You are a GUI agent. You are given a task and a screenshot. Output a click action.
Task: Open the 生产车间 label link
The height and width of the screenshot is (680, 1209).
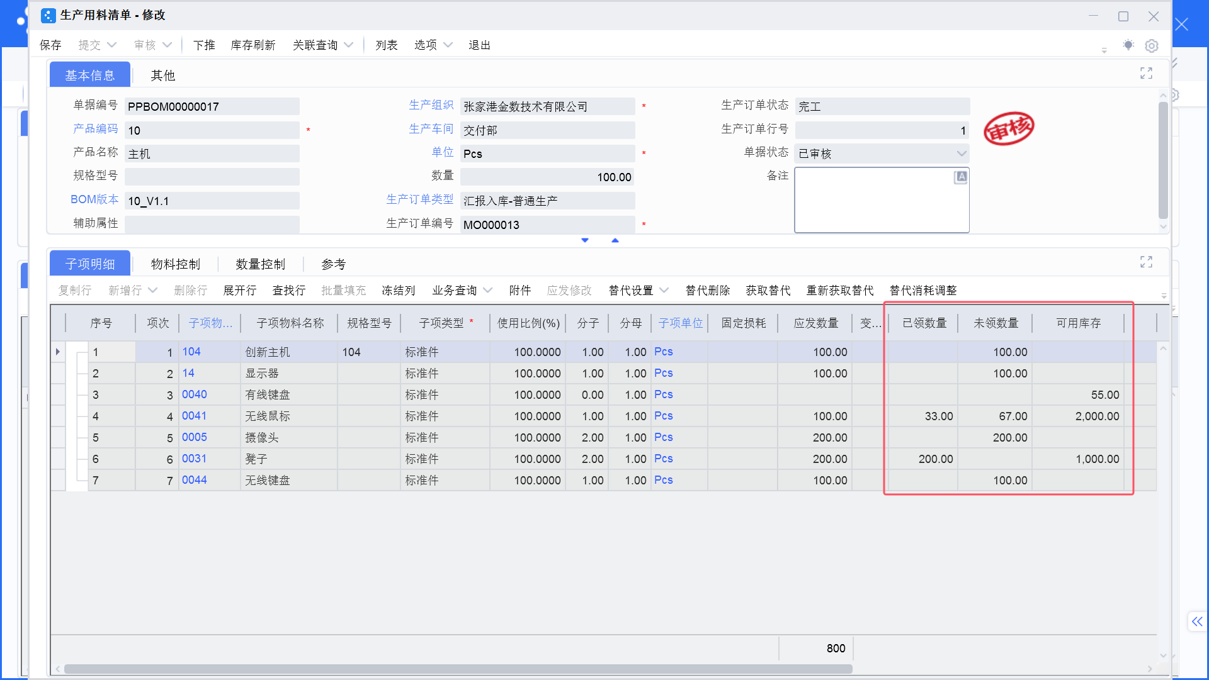coord(431,129)
